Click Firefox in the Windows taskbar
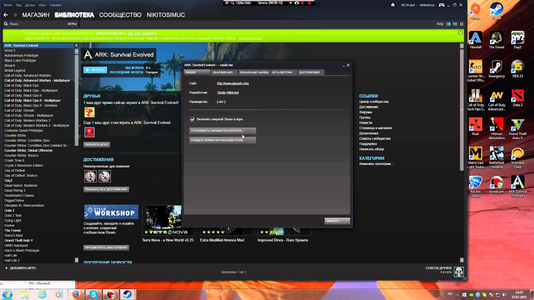The width and height of the screenshot is (534, 300). pos(76,295)
